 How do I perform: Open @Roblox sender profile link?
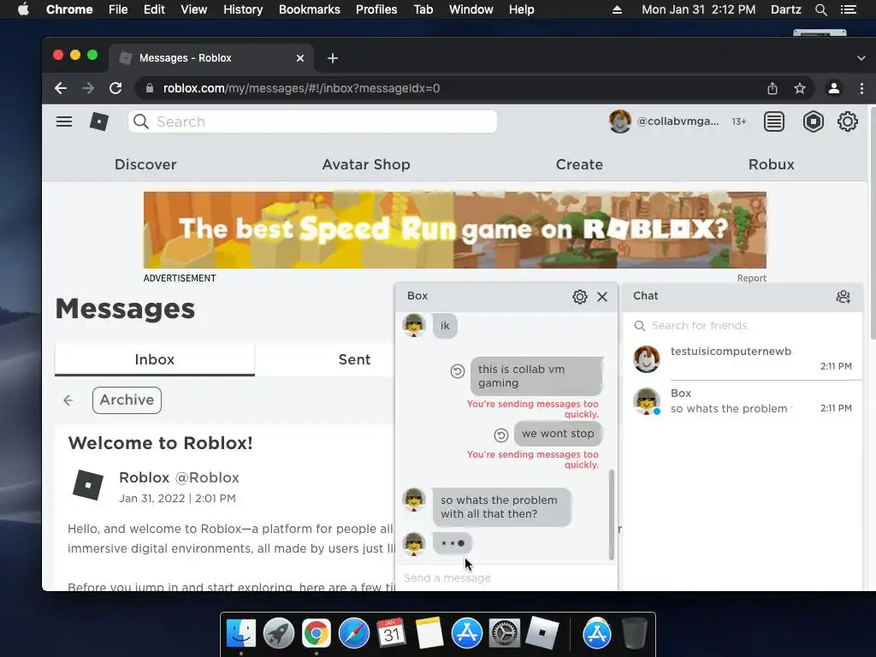point(207,477)
